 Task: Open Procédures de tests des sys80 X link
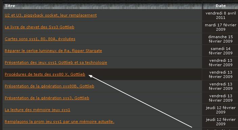(x=45, y=74)
